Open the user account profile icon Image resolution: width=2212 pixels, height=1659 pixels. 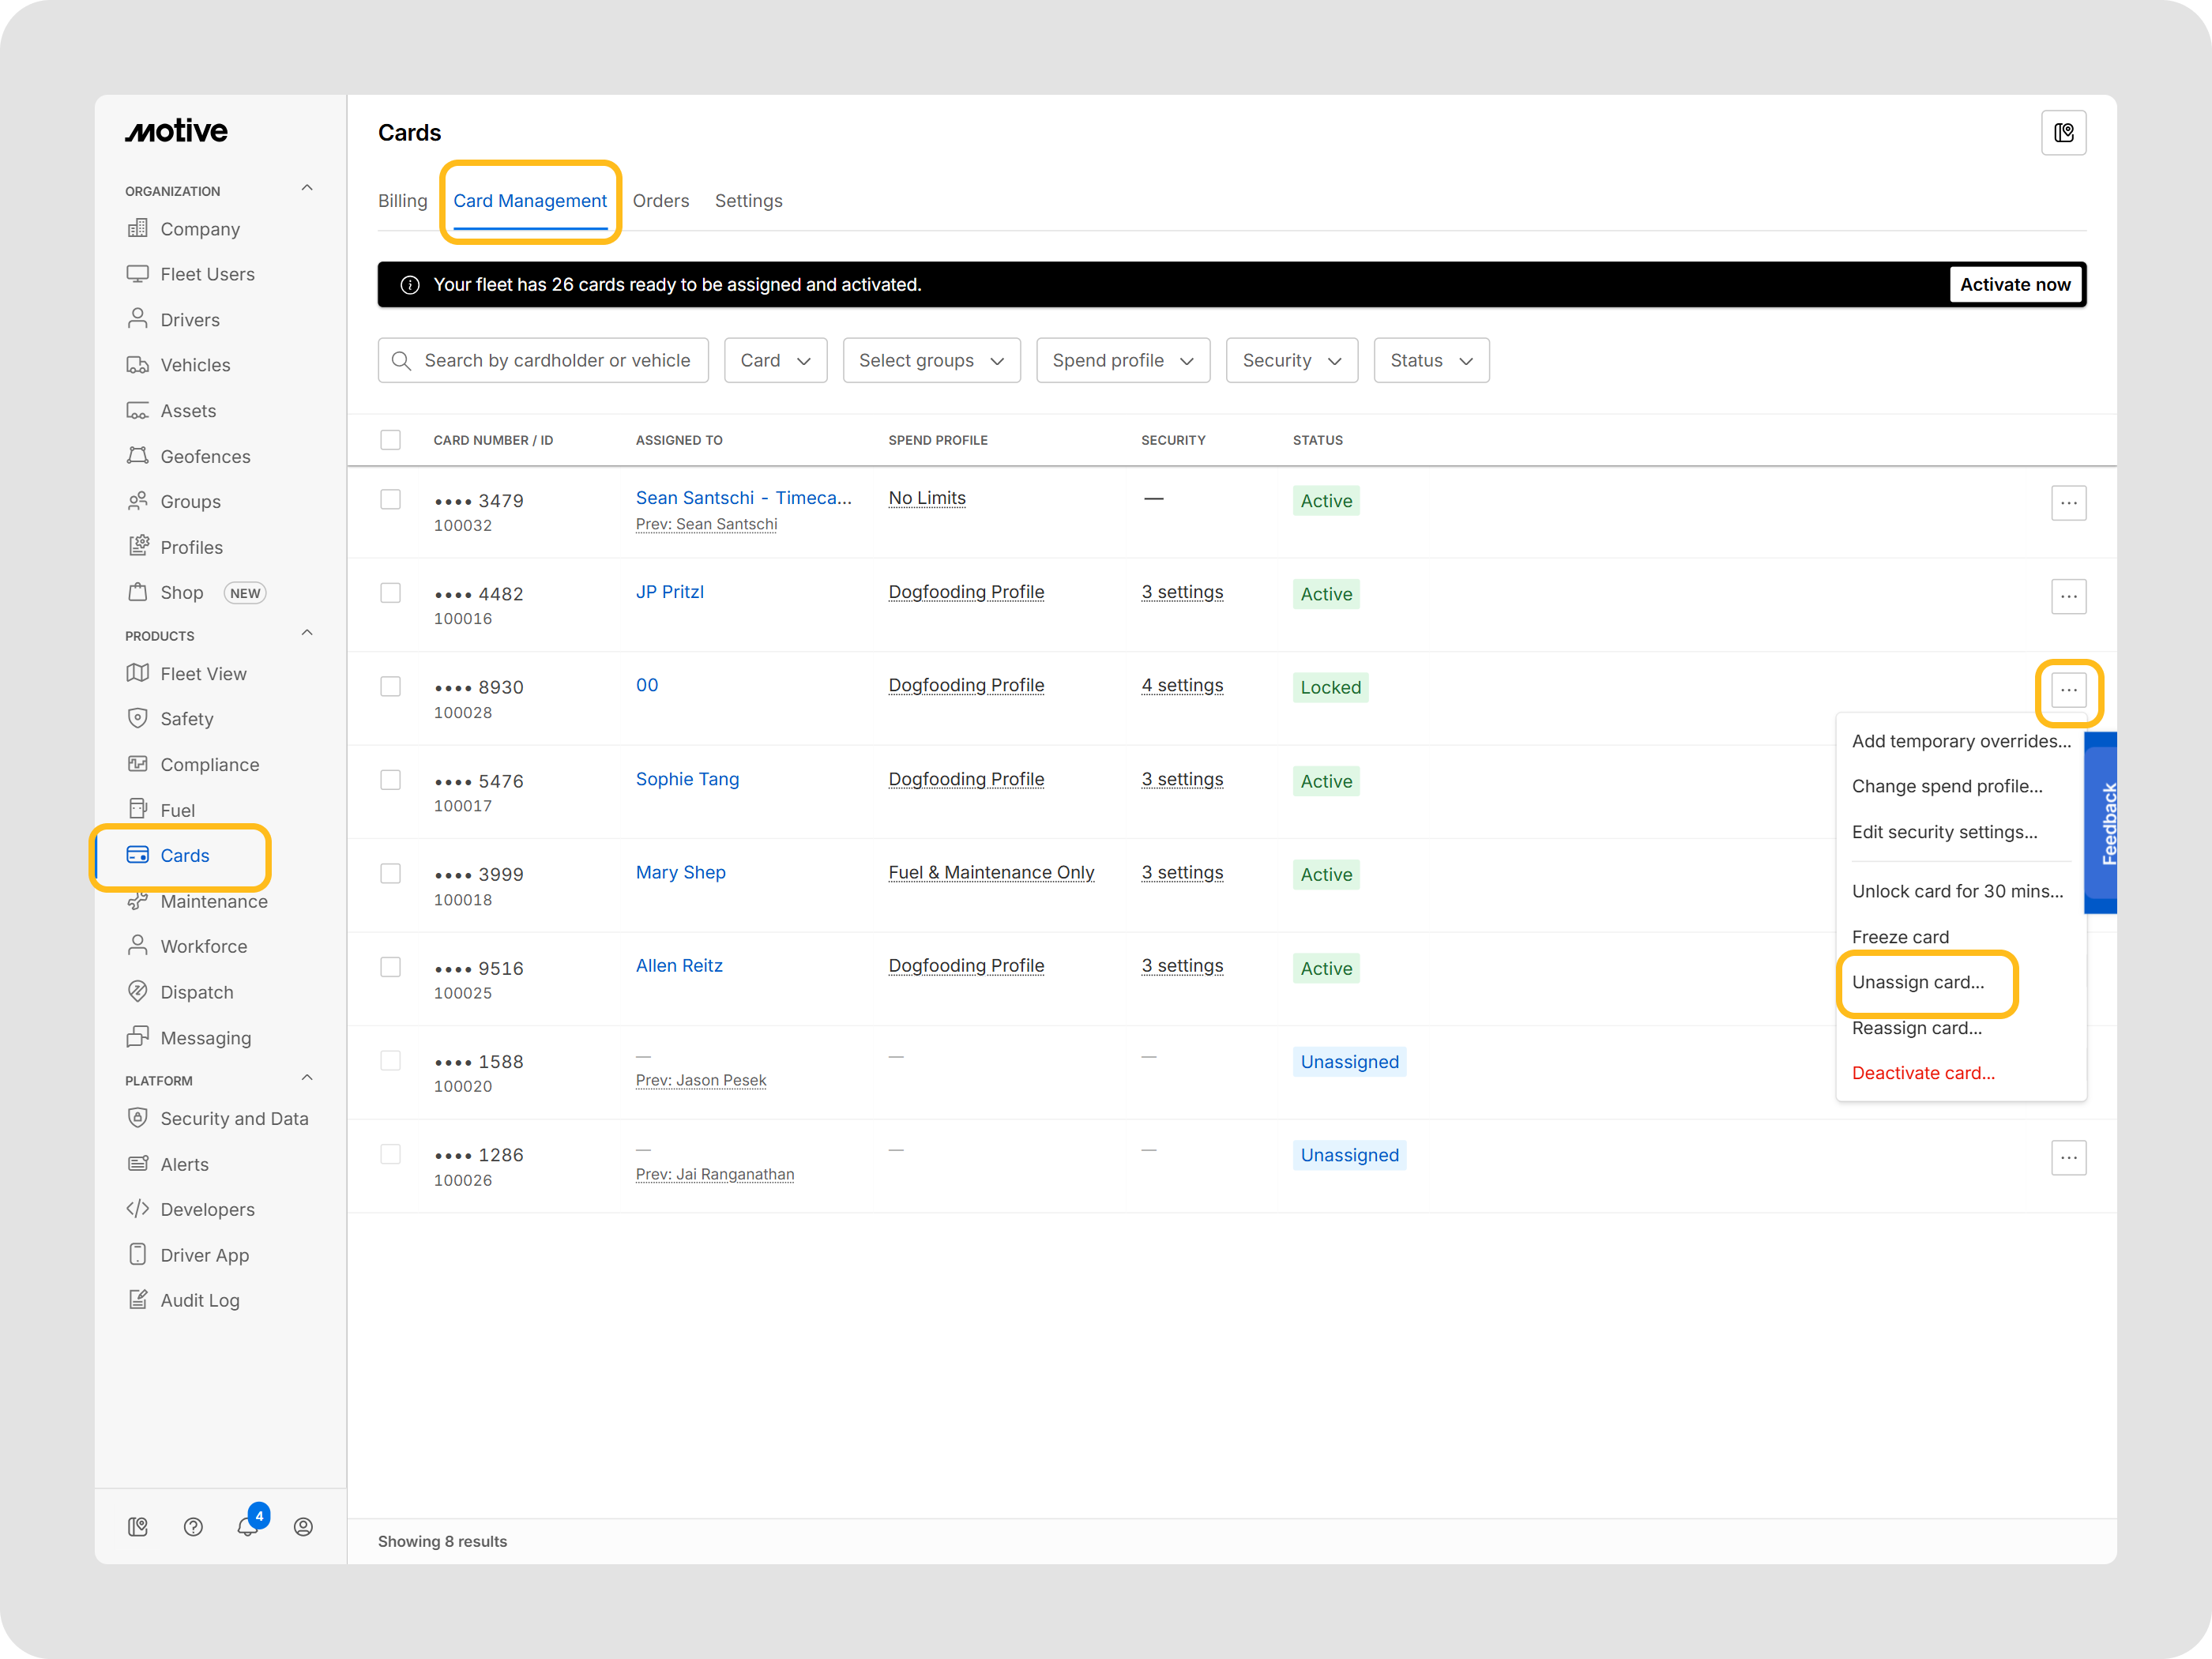coord(303,1526)
